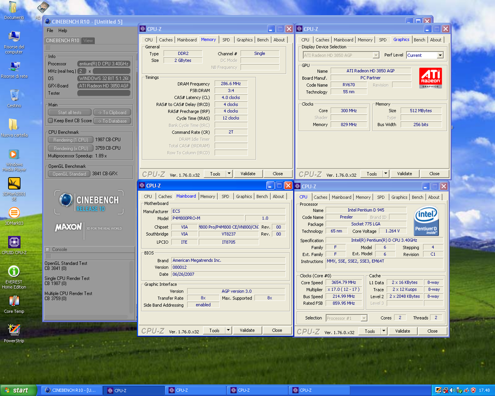Click taskbar clock showing 17.48
495x396 pixels.
pyautogui.click(x=484, y=391)
